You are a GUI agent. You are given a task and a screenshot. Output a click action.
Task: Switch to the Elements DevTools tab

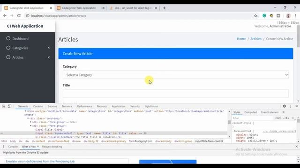(x=23, y=106)
